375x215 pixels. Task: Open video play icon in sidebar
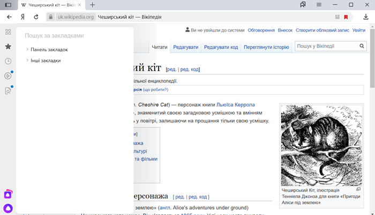8,76
